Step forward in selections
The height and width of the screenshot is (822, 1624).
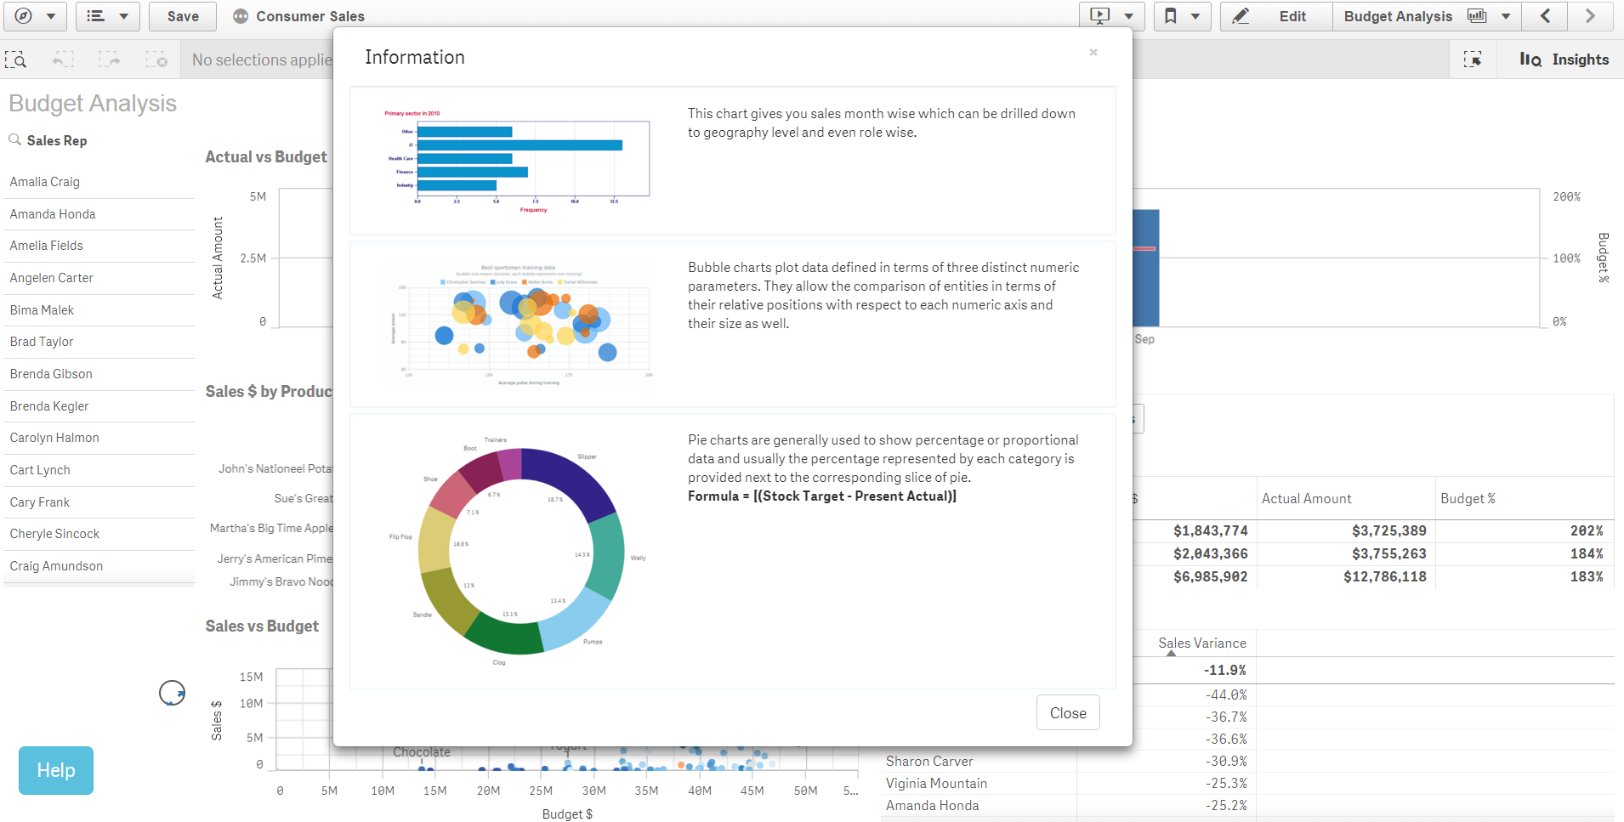[110, 60]
